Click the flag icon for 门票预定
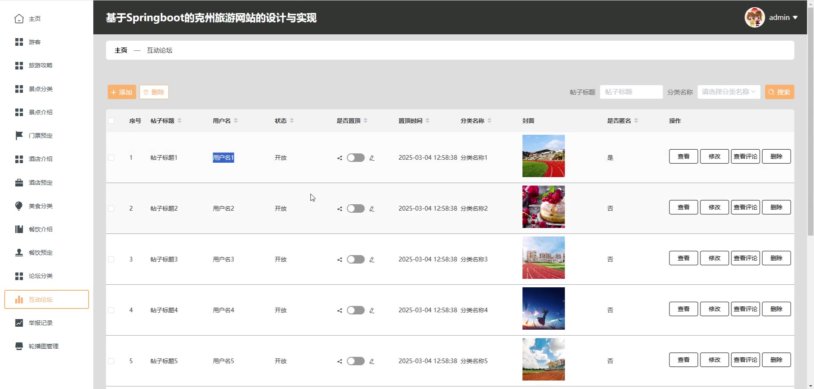Screen dimensions: 814x389 click(19, 136)
